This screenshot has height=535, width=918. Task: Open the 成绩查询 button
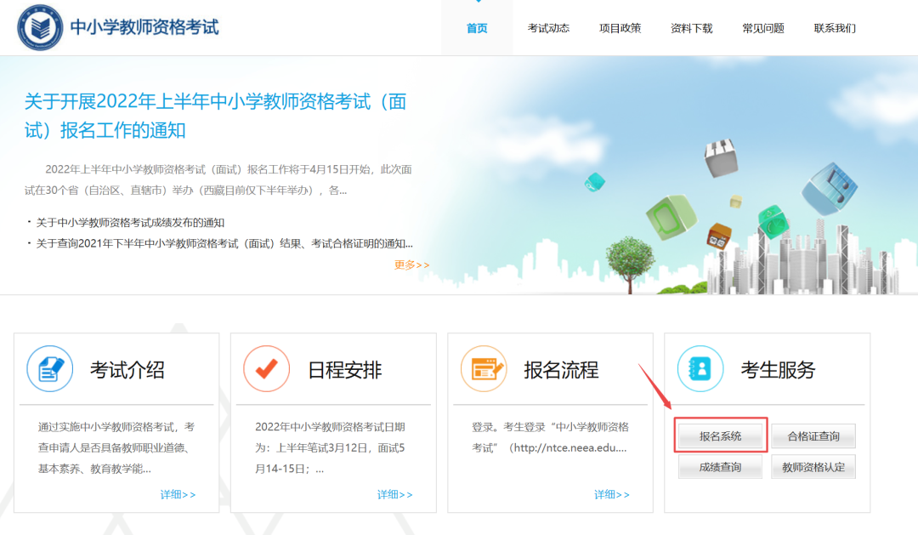click(x=721, y=467)
